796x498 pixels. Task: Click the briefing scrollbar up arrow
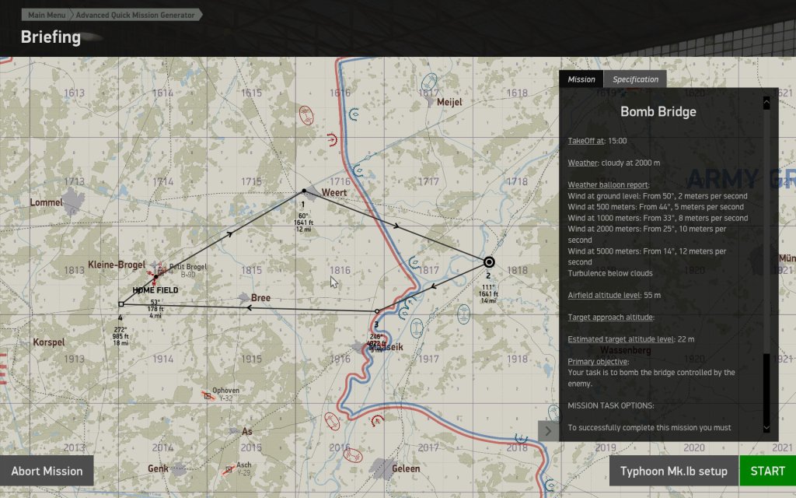coord(766,102)
